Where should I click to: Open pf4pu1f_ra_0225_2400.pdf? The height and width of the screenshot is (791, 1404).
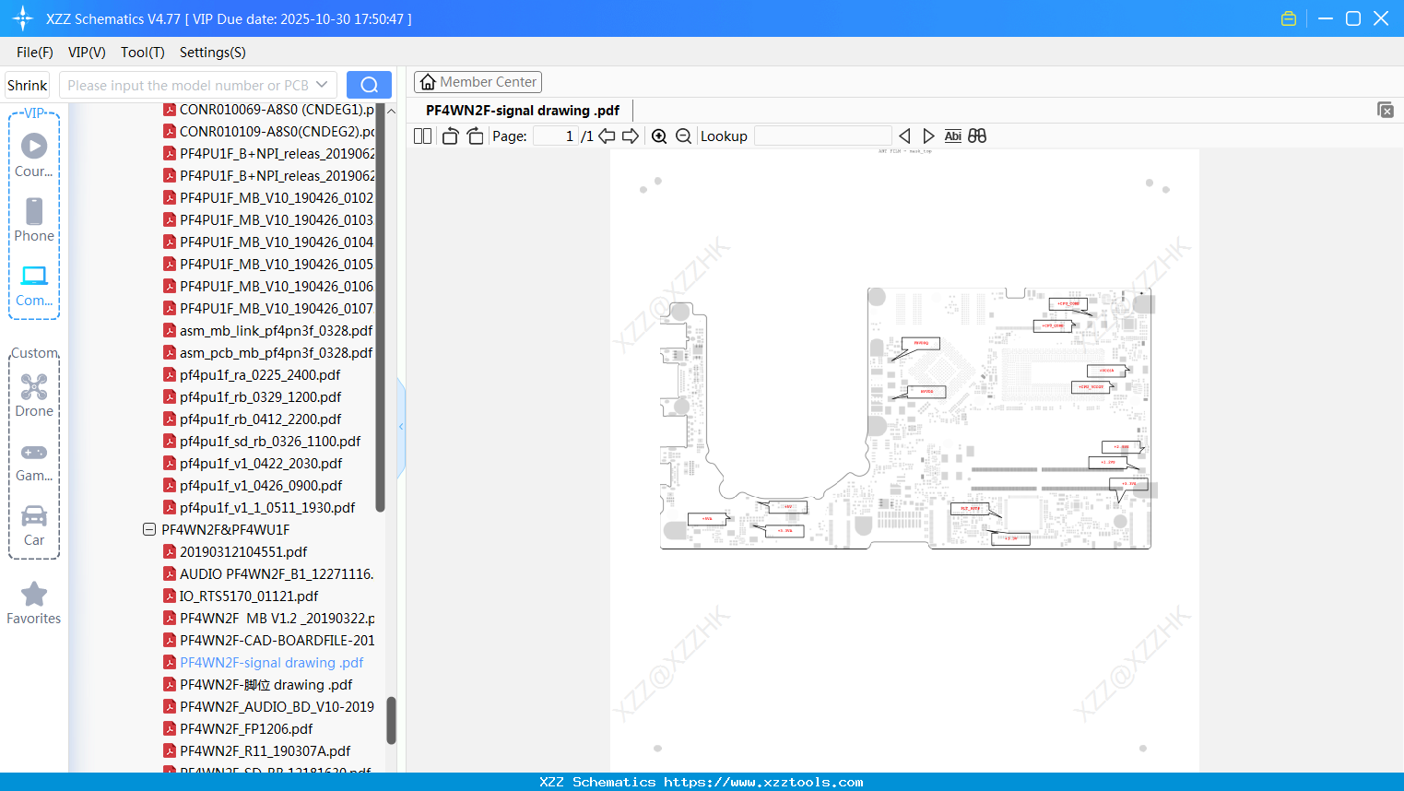[x=252, y=375]
